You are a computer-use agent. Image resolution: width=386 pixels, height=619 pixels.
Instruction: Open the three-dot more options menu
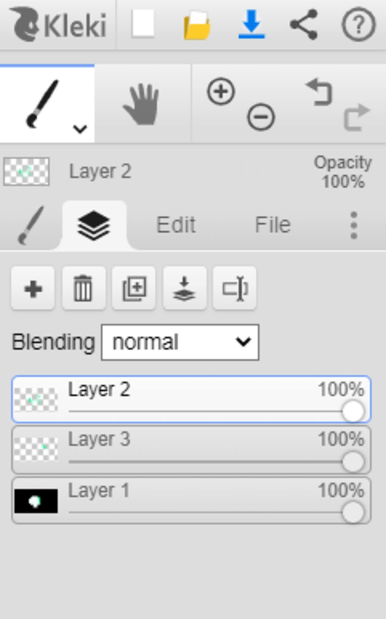[x=354, y=225]
